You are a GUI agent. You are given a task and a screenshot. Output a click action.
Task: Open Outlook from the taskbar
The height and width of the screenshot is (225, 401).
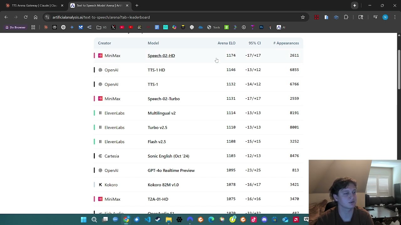(285, 220)
